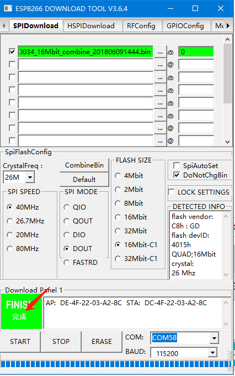The width and height of the screenshot is (235, 376).
Task: Close the ESP8266 Download Tool window
Action: [221, 9]
